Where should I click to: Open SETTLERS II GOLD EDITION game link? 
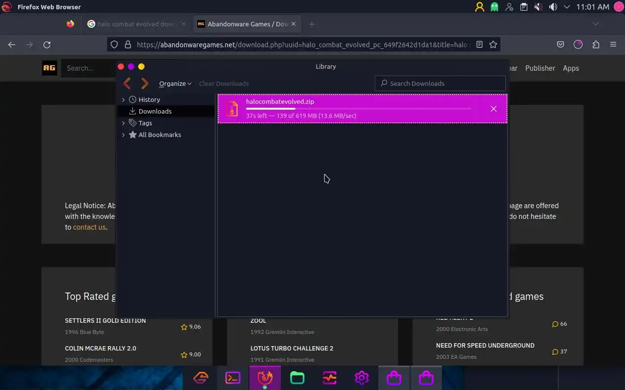click(x=105, y=320)
